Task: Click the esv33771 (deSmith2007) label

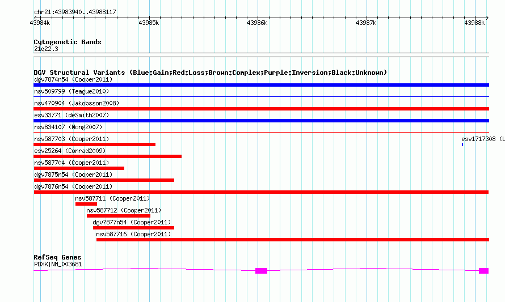Action: pos(71,115)
